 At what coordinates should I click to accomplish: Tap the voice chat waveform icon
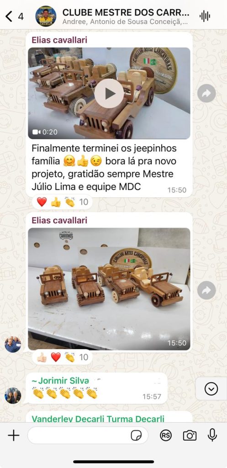click(x=205, y=16)
